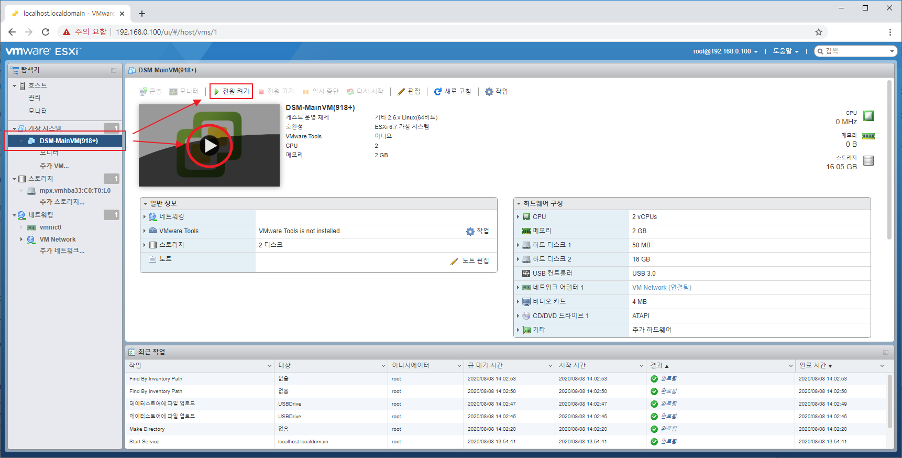Select datastore mpx.vmhba33:C0:T0:L0

75,191
